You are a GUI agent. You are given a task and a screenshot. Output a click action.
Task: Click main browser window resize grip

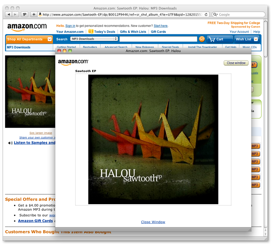pyautogui.click(x=266, y=239)
